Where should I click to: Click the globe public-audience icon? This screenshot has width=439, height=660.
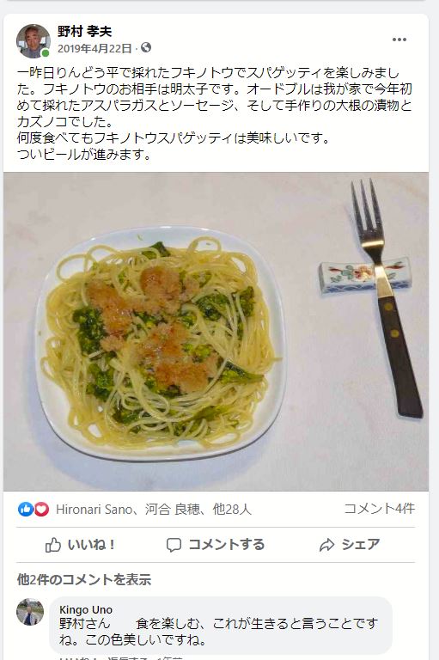[146, 47]
